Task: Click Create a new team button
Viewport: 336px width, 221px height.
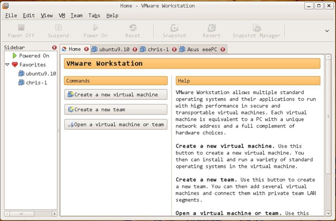Action: point(116,109)
